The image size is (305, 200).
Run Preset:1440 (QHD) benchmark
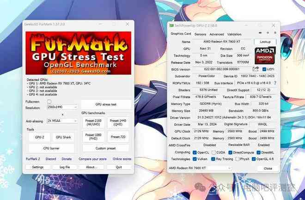point(118,122)
